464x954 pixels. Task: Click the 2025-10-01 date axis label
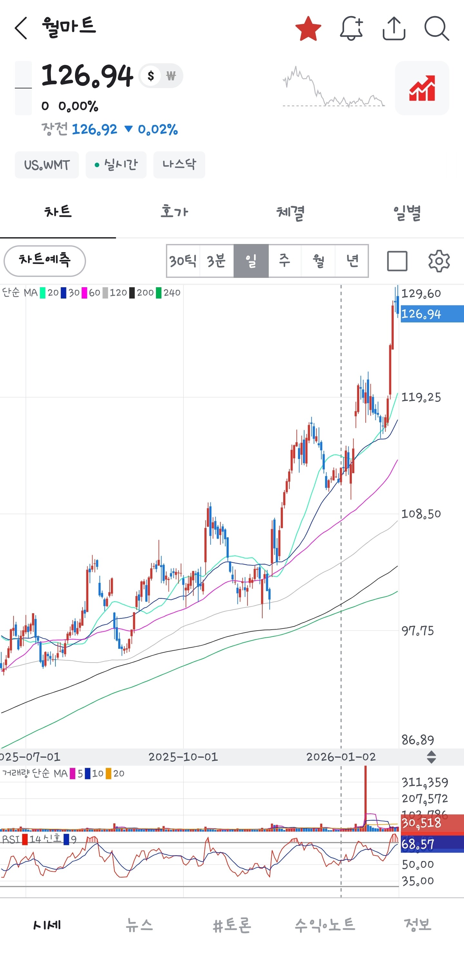[183, 757]
